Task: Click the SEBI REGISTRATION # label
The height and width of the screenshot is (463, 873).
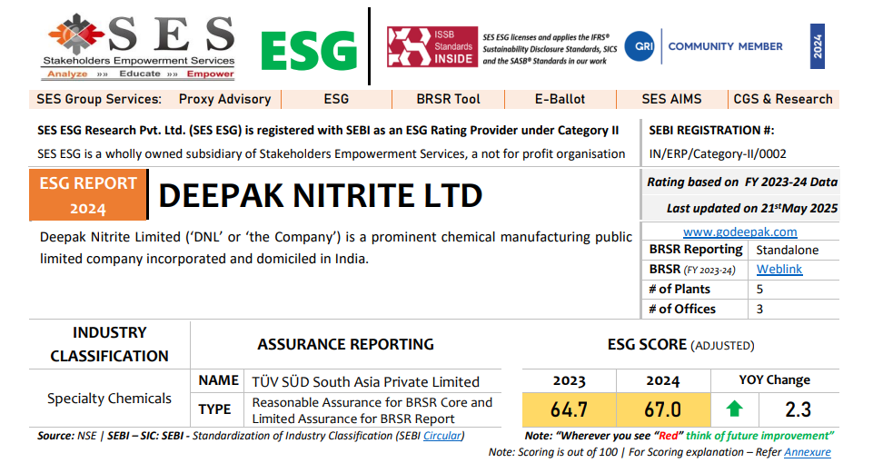Action: [711, 130]
